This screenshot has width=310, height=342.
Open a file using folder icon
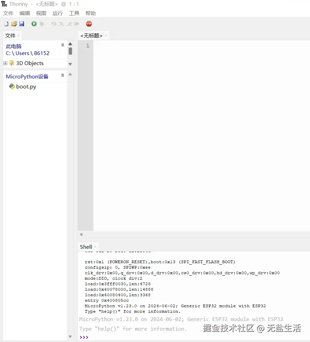pos(14,24)
